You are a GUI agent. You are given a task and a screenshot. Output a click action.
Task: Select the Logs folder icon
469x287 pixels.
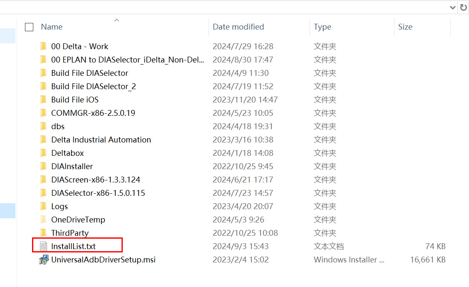pos(44,206)
